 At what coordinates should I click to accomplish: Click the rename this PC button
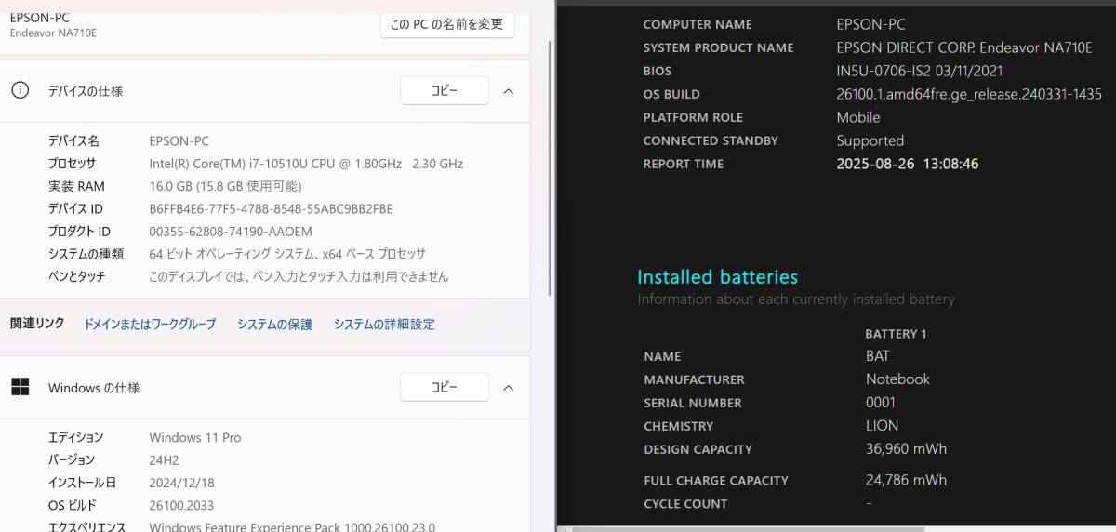point(447,23)
